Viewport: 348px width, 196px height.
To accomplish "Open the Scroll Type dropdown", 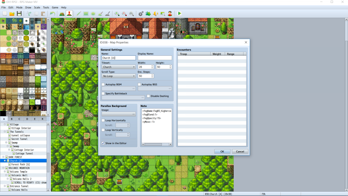I will [119, 76].
